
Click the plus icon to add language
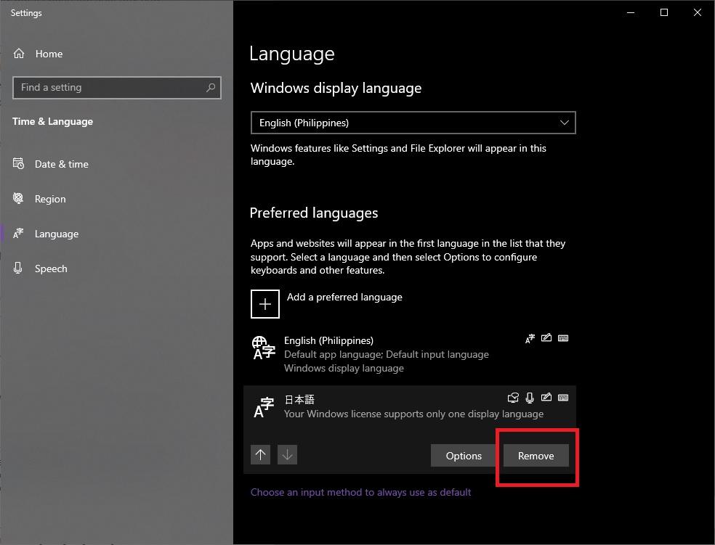[265, 303]
